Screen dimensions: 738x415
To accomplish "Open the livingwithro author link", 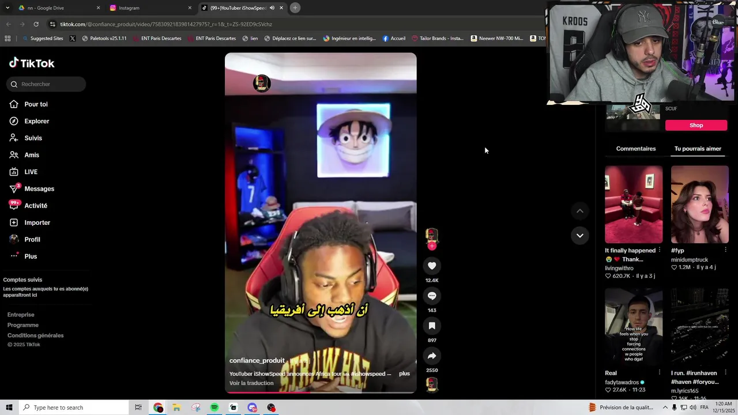I will click(x=619, y=268).
